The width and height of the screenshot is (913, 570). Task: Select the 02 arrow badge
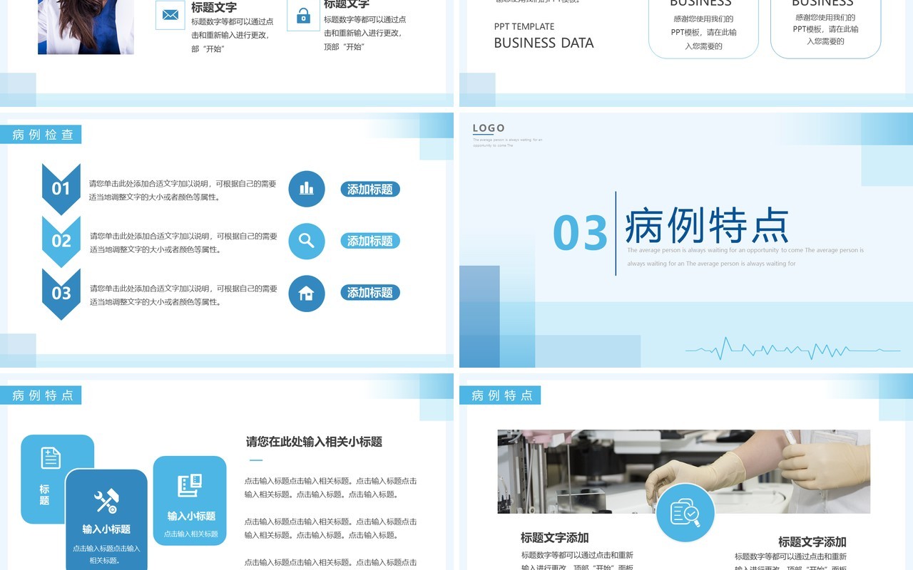tap(61, 241)
